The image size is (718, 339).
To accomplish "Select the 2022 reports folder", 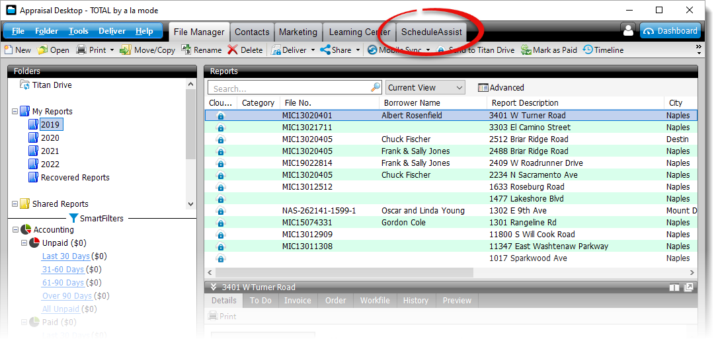I will tap(50, 165).
